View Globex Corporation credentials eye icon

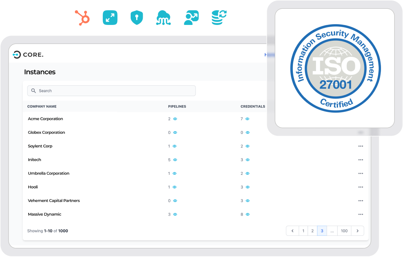(x=248, y=132)
